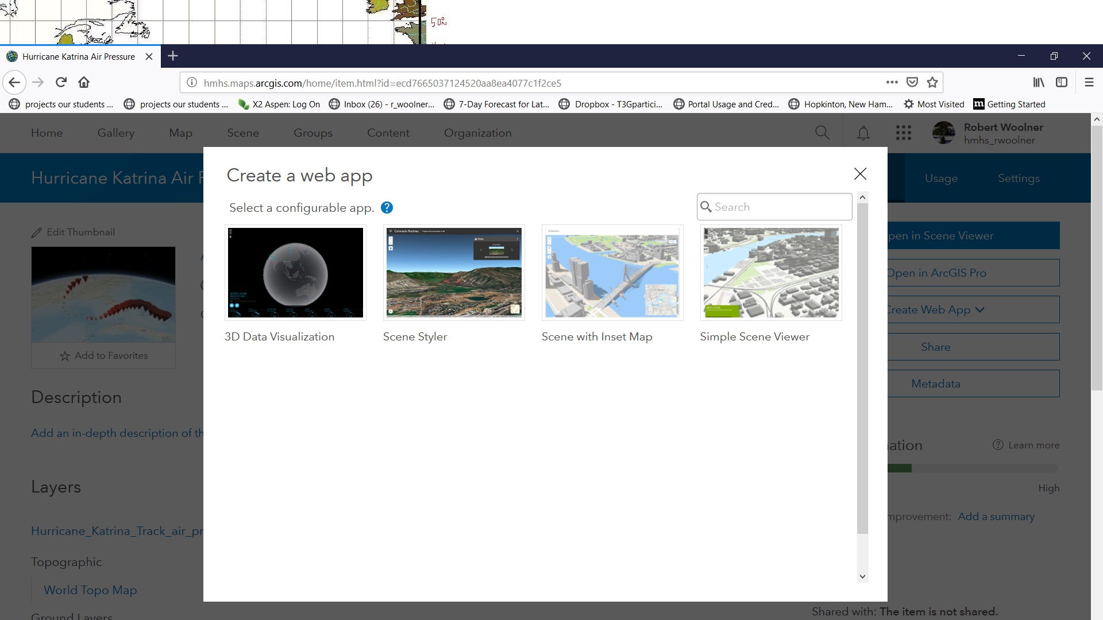Open a new browser tab
The height and width of the screenshot is (620, 1103).
click(x=173, y=56)
